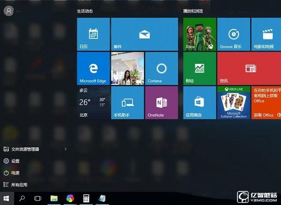Open the photos tile thumbnail
This screenshot has width=281, height=205.
pos(127,68)
